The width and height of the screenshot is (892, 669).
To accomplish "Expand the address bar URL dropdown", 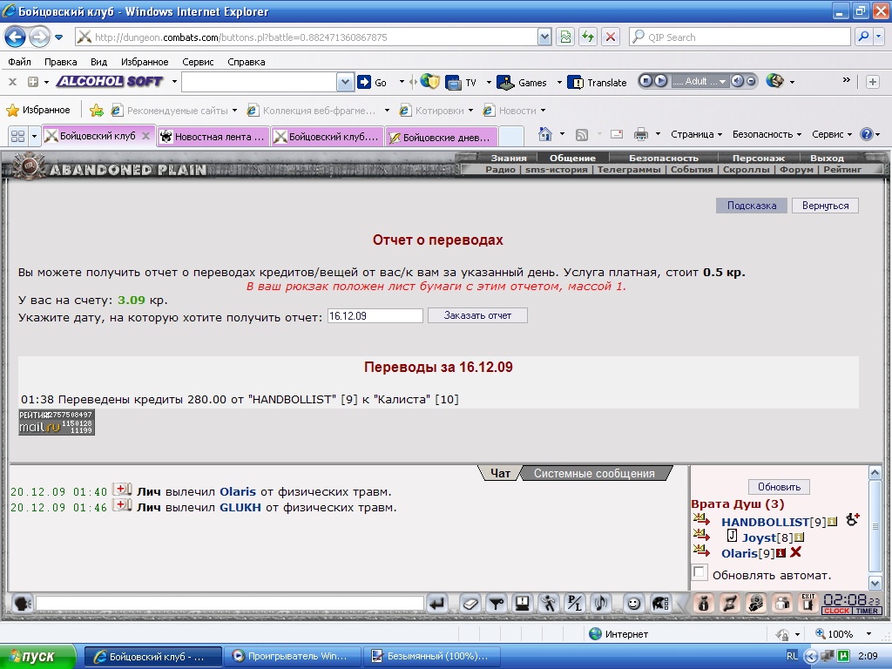I will click(544, 37).
